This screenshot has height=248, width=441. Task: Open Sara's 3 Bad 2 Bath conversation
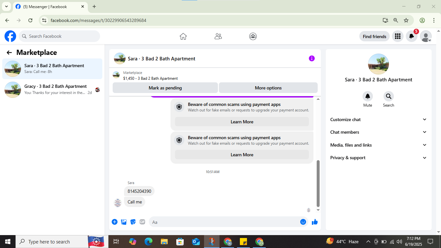pyautogui.click(x=52, y=69)
